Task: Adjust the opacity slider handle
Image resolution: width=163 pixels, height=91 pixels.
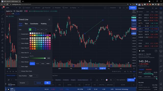Action: [45, 58]
